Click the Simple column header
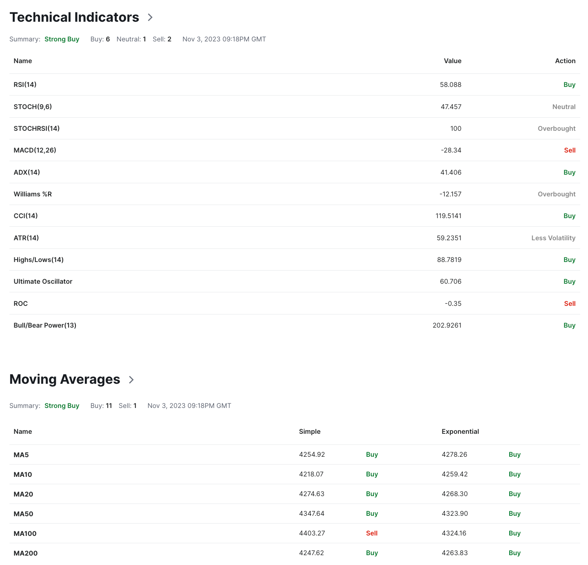The width and height of the screenshot is (588, 565). point(310,431)
